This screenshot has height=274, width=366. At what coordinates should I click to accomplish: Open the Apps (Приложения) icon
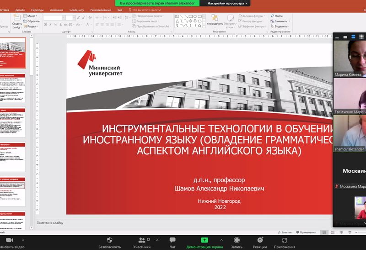[x=285, y=240]
